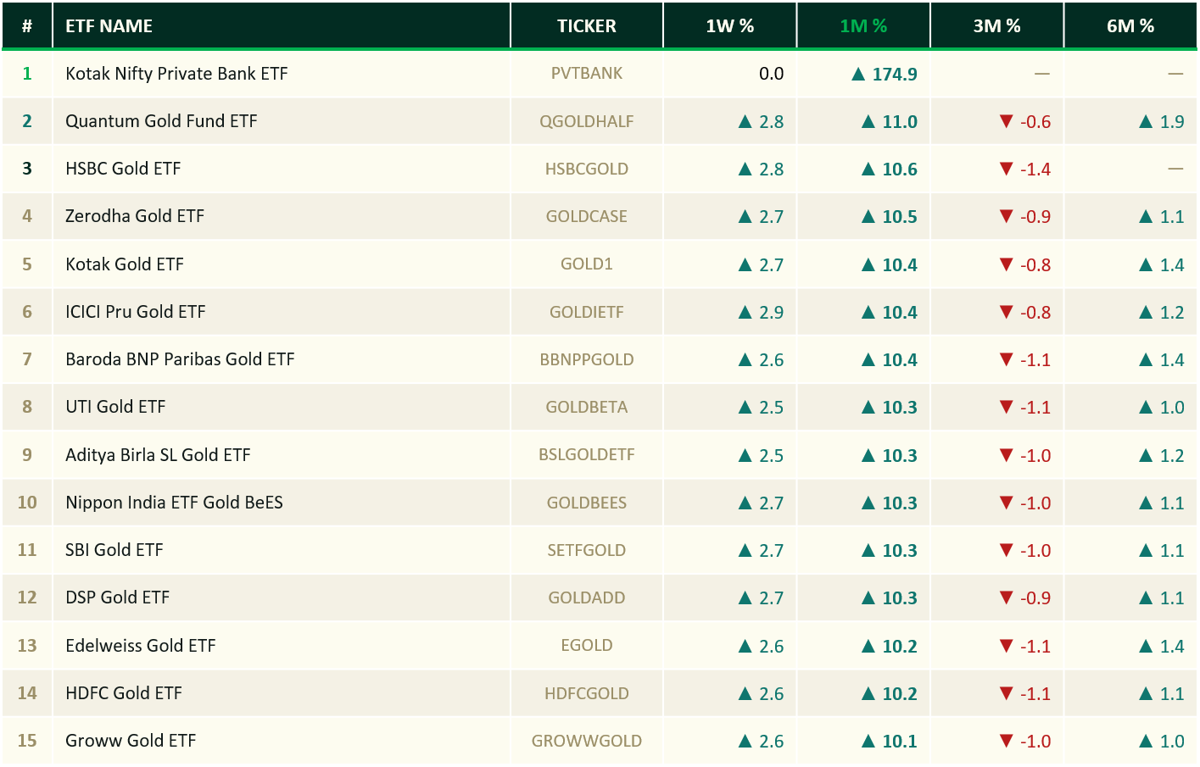Click the QGOLDHALF ticker
Screen dimensions: 1200x767
click(587, 121)
